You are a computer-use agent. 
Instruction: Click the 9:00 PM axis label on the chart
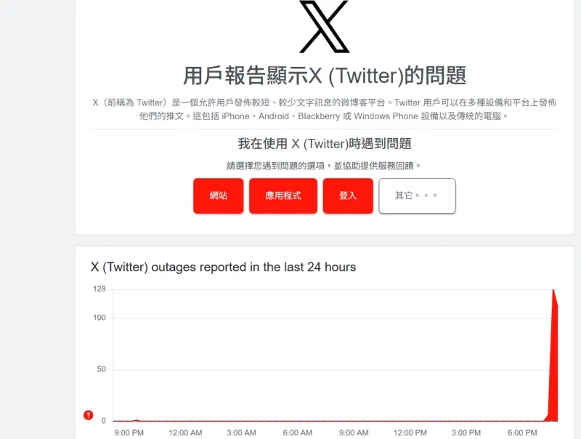[x=129, y=432]
